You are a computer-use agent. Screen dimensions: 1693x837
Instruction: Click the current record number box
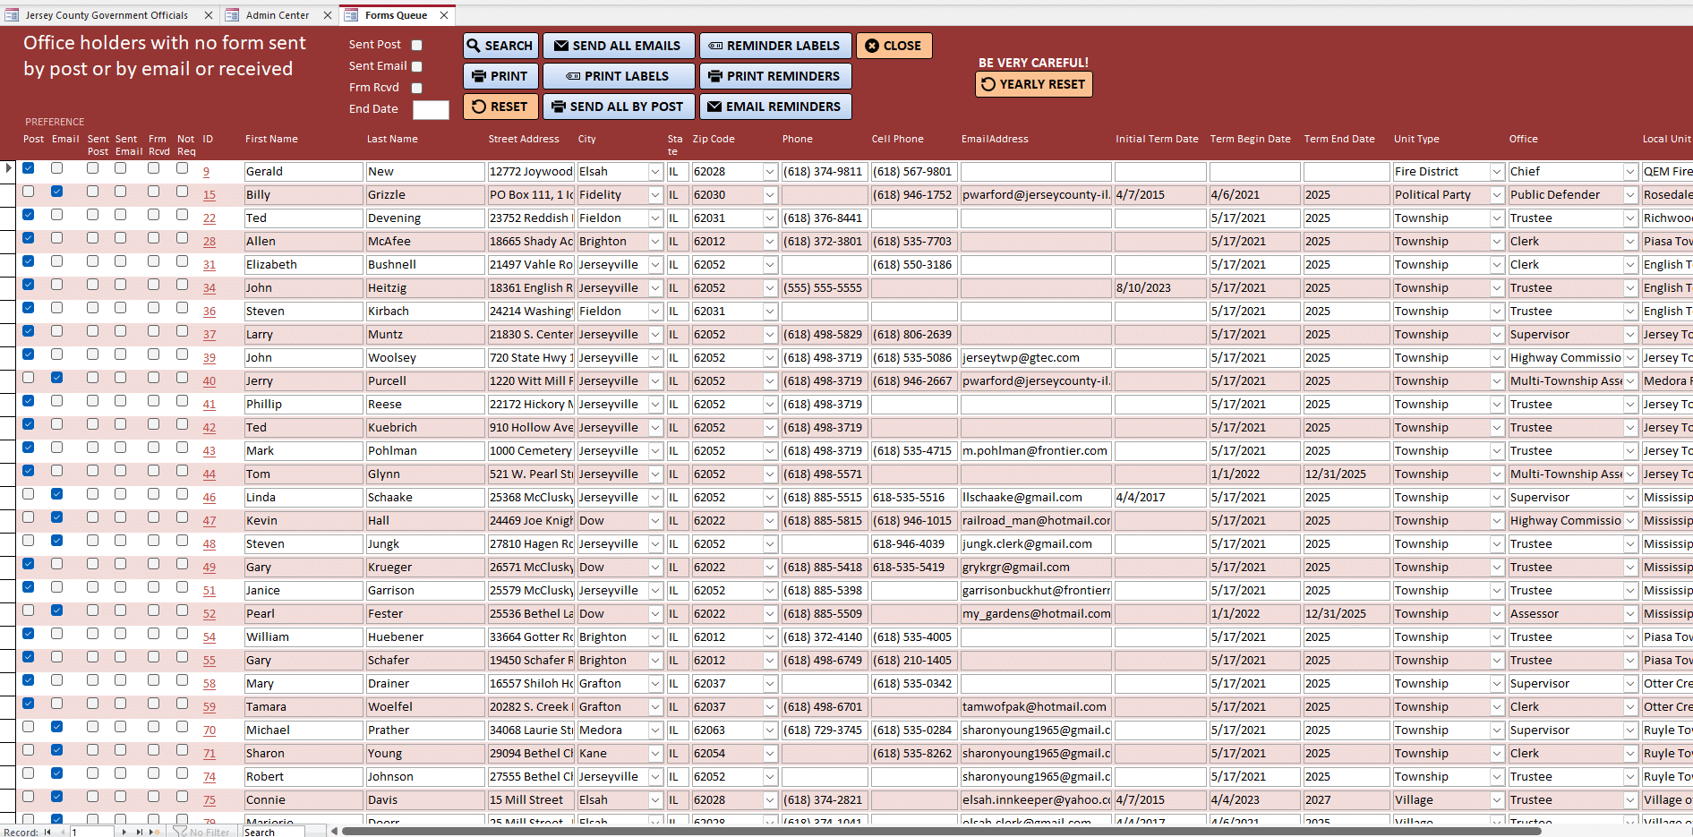pyautogui.click(x=92, y=832)
